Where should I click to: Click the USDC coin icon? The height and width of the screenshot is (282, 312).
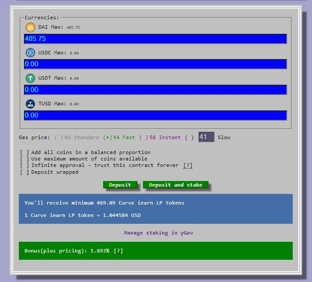coord(30,53)
